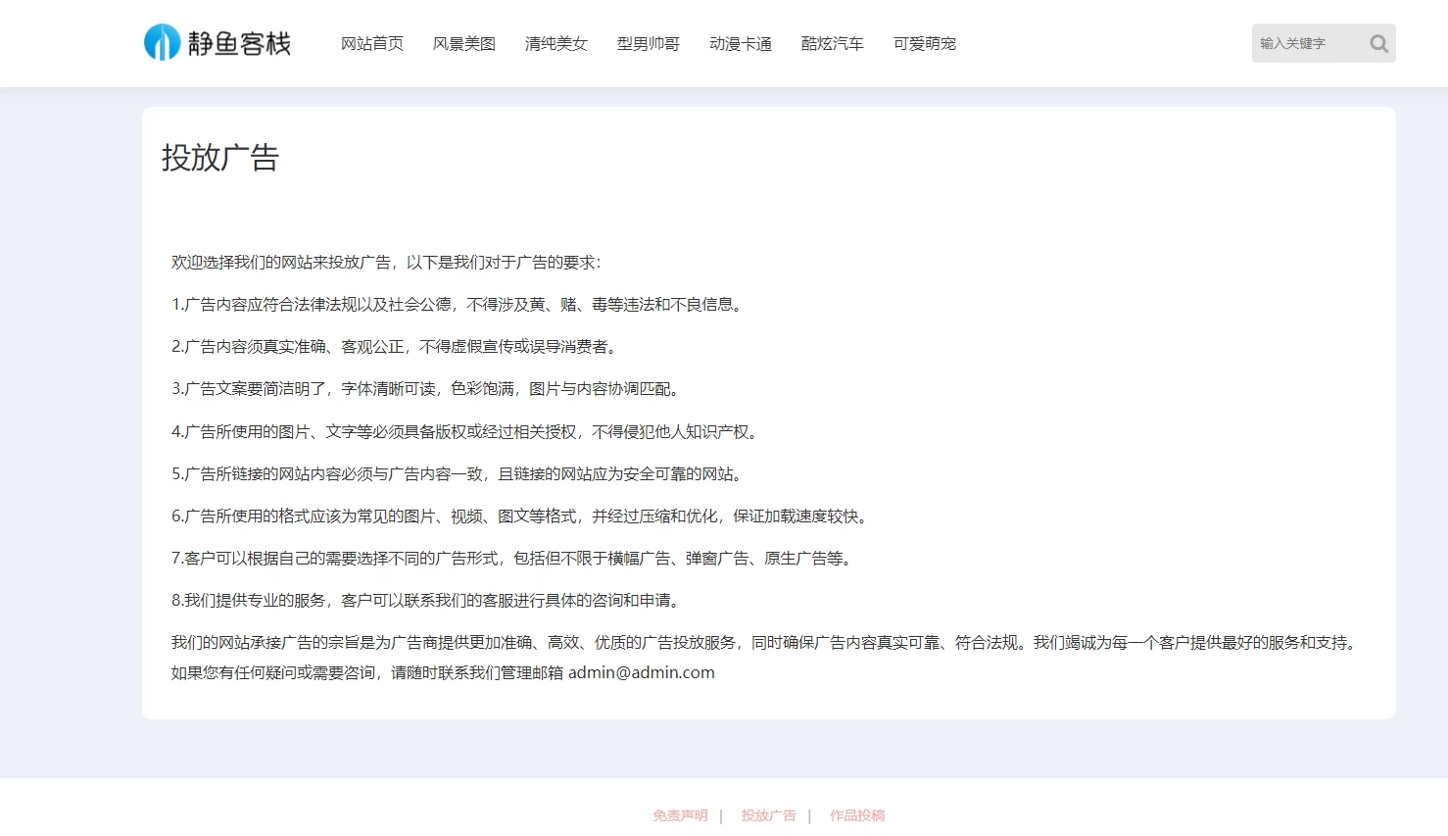1448x836 pixels.
Task: Click the admin@admin.com email address
Action: pyautogui.click(x=642, y=672)
